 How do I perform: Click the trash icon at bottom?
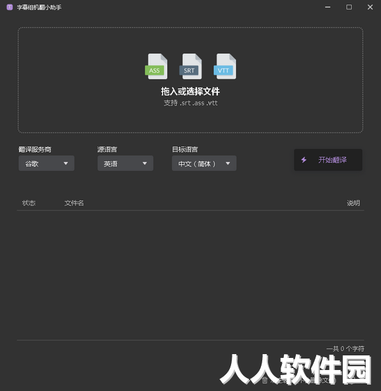265,380
